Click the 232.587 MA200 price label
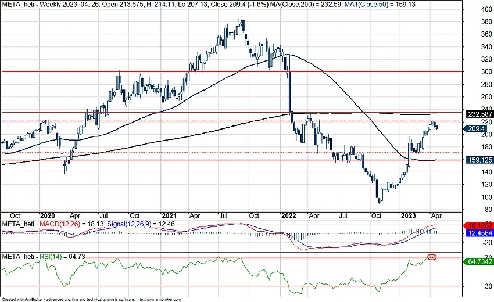494x302 pixels. coord(479,114)
